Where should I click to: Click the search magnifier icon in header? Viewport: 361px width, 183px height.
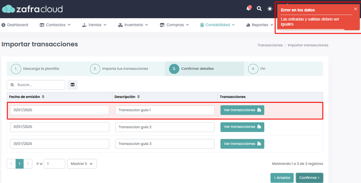coord(259,9)
